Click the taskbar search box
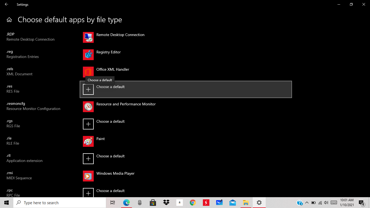The width and height of the screenshot is (370, 208). pos(60,203)
